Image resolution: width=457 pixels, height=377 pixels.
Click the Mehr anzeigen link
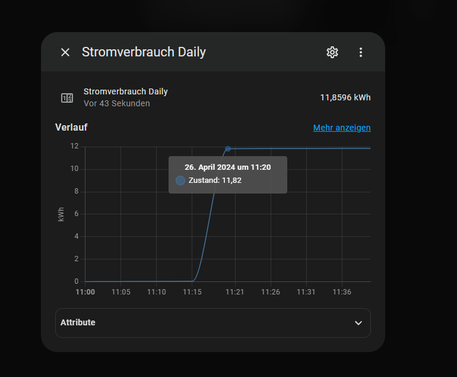coord(342,128)
